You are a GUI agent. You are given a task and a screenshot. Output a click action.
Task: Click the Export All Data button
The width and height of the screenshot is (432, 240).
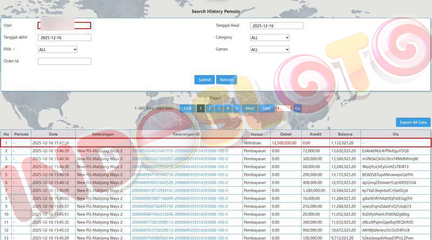coord(413,122)
